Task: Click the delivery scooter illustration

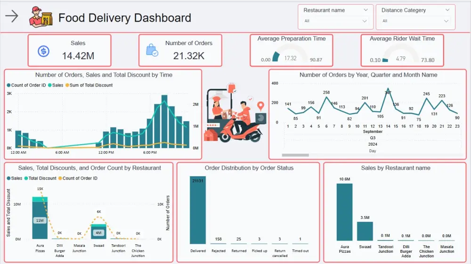Action: coord(234,112)
